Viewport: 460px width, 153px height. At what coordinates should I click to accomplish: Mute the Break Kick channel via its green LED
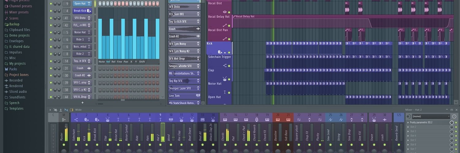51,11
